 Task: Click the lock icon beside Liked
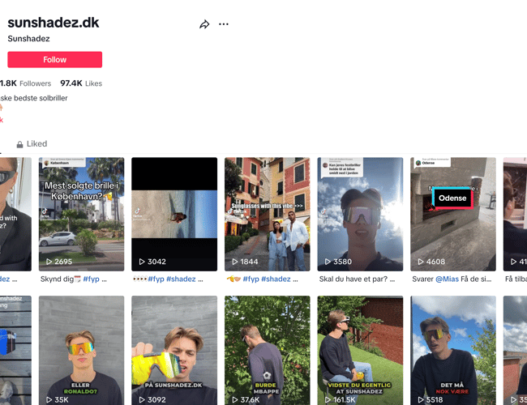coord(19,144)
